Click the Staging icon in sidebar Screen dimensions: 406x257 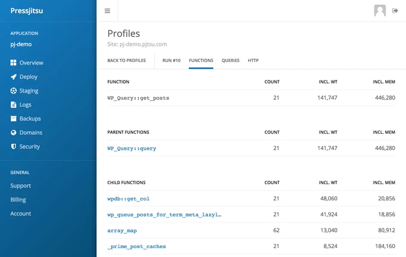[13, 91]
